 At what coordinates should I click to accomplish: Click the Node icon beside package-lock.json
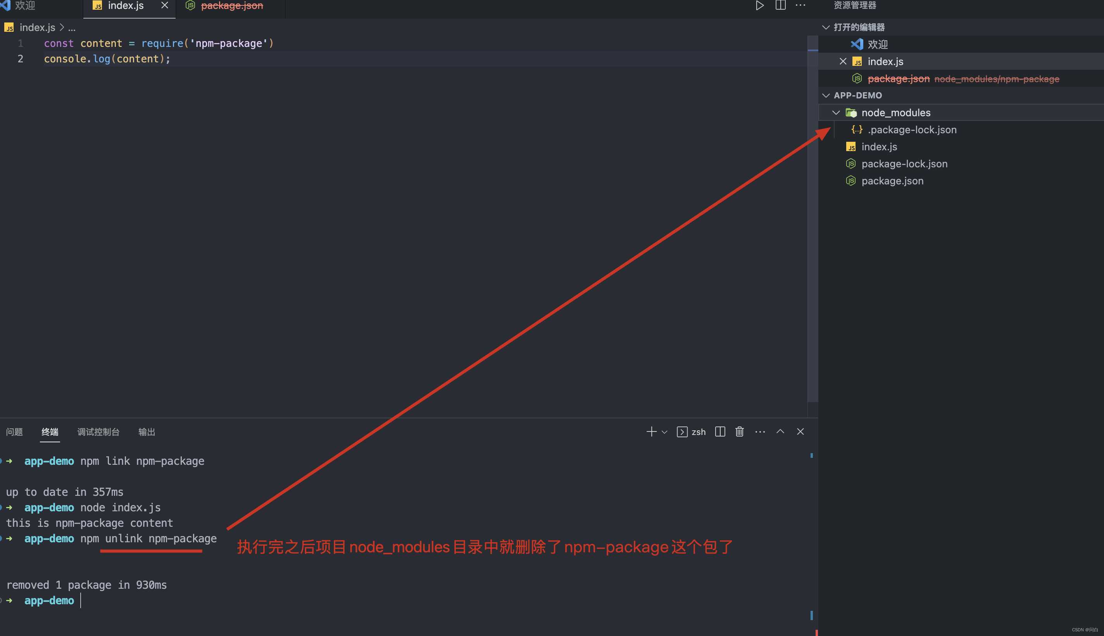coord(850,164)
